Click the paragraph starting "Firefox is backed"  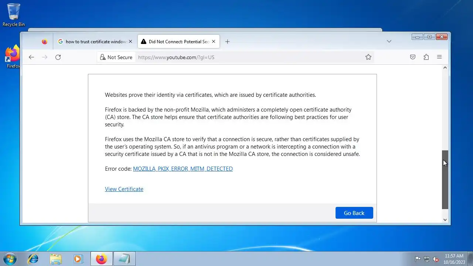(228, 117)
